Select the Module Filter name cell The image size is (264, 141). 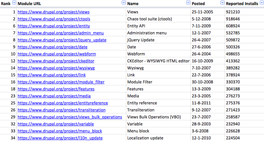click(x=158, y=82)
